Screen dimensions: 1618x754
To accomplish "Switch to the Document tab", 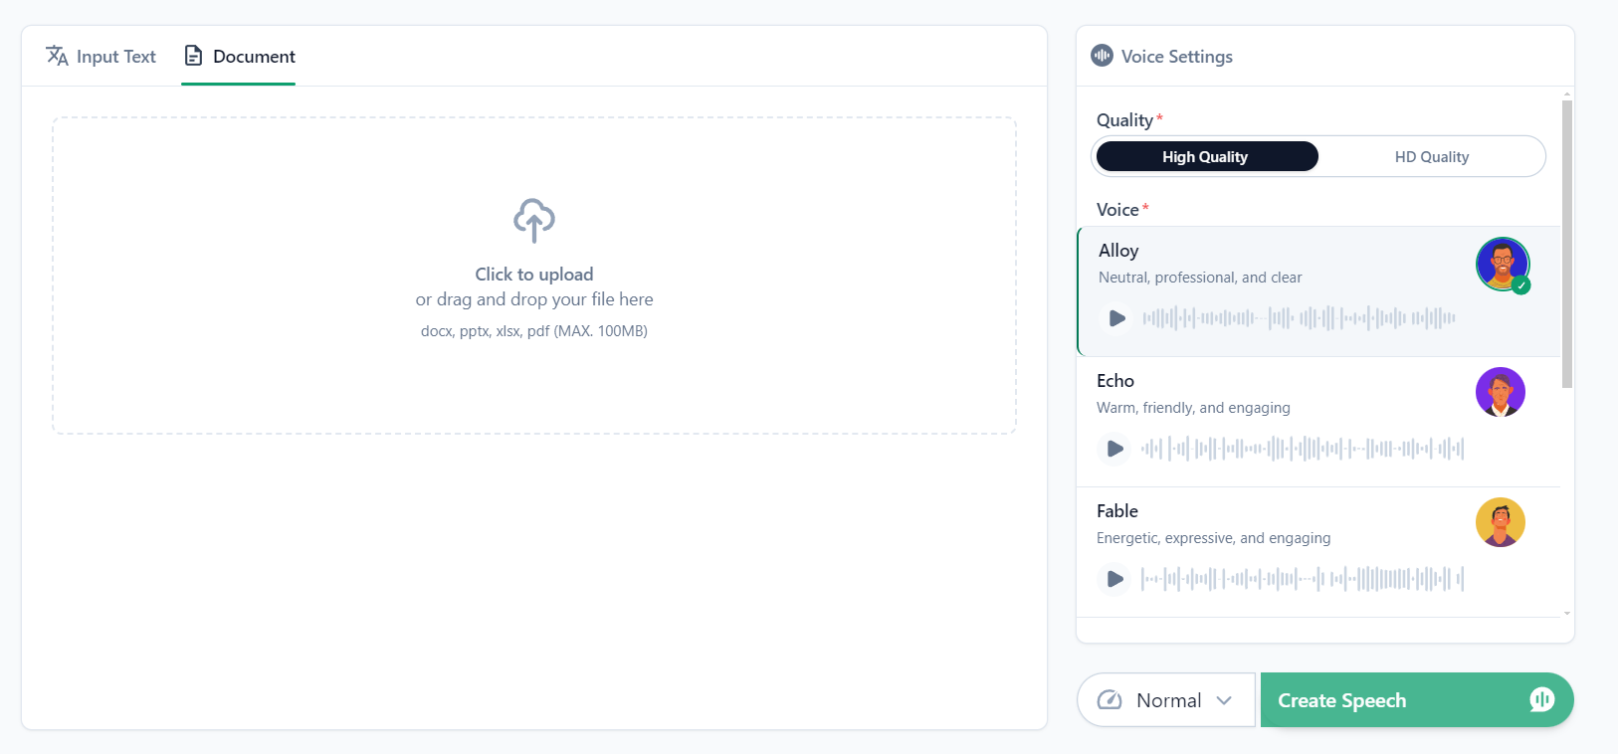I will [238, 56].
